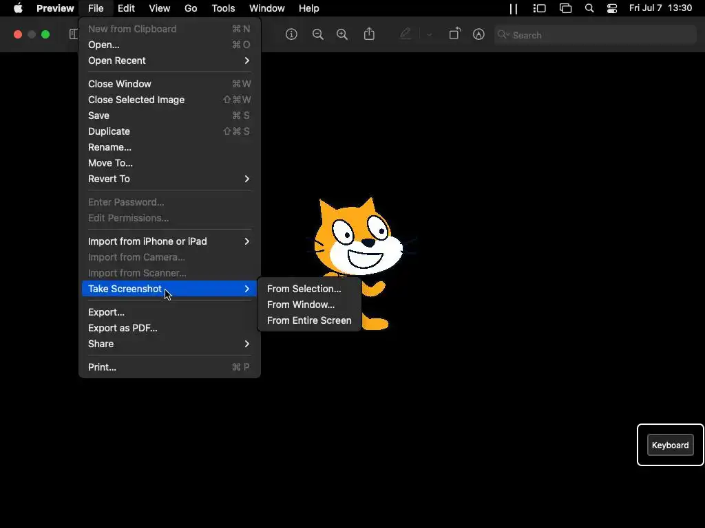Choose From Selection... screenshot option
705x528 pixels.
(x=309, y=289)
